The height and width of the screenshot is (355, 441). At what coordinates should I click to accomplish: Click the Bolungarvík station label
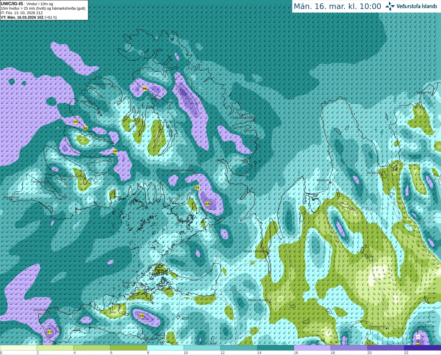coord(103,84)
